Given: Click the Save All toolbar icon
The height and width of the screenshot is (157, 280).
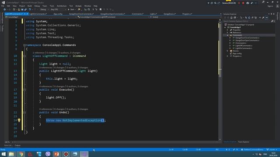Looking at the screenshot, I should 25,10.
